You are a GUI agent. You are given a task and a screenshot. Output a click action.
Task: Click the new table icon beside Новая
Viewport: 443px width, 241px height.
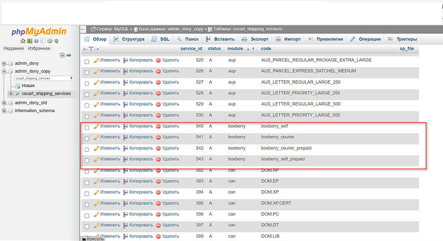tap(17, 86)
